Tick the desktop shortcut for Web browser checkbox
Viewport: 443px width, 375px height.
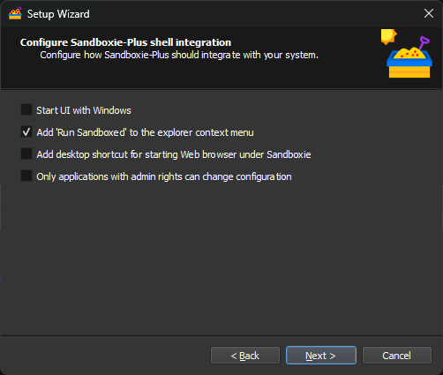tap(26, 154)
